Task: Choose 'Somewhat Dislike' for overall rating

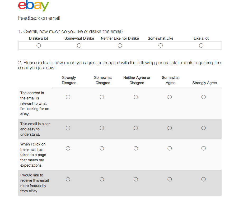Action: [x=79, y=45]
